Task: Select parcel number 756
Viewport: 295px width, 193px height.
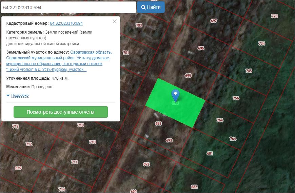Action: coord(236,98)
